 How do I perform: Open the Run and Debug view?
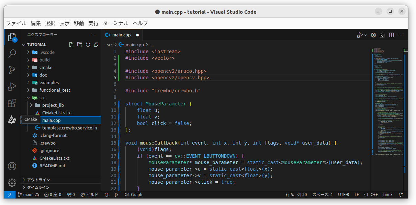click(x=12, y=86)
